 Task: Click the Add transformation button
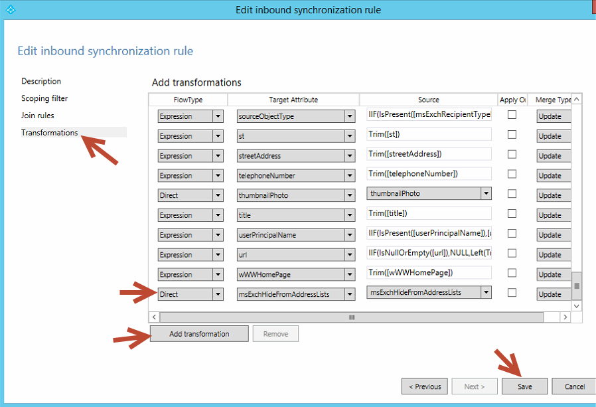click(199, 334)
